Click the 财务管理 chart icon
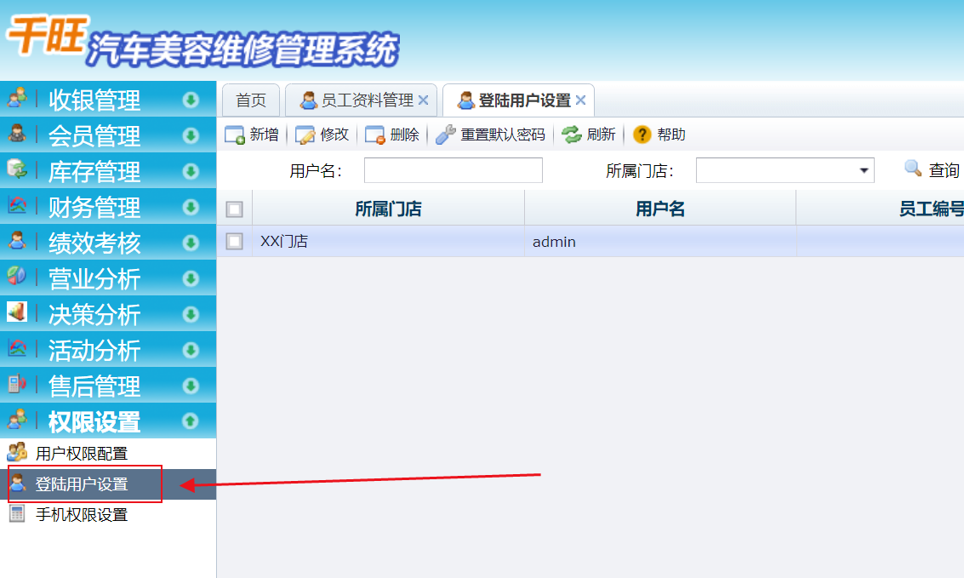 click(x=17, y=205)
